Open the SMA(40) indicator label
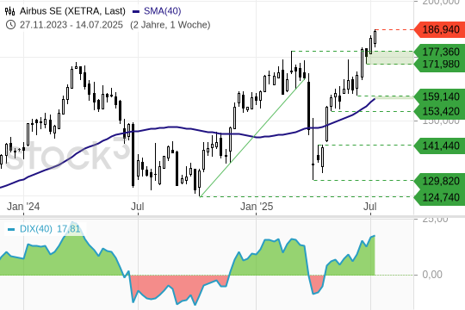Screen dimensions: 465x310 (x=163, y=11)
